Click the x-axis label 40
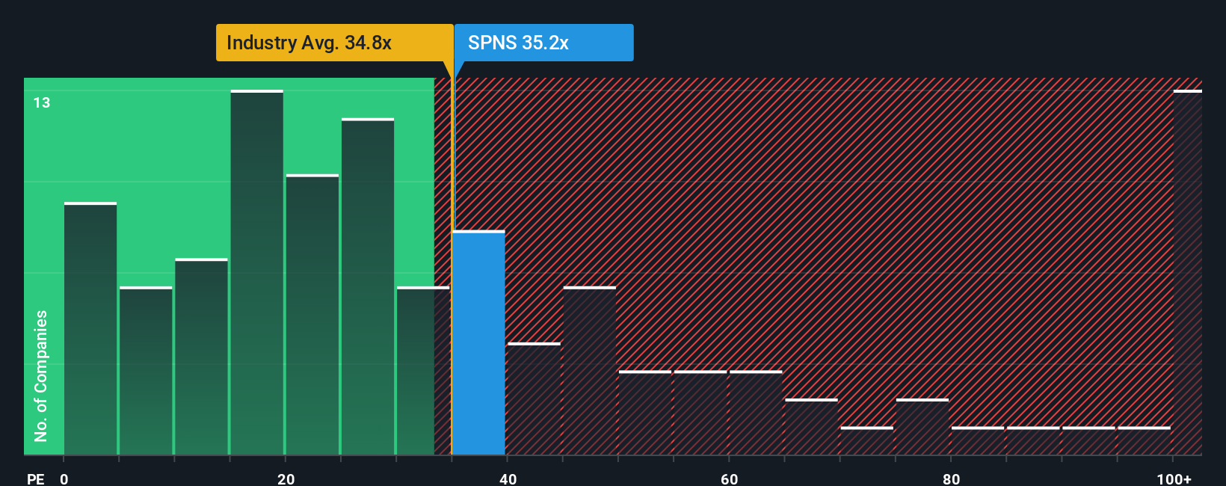This screenshot has width=1226, height=486. (x=508, y=479)
